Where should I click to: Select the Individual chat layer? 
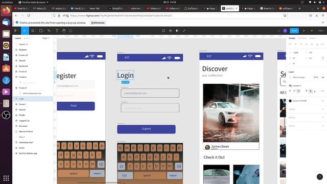tap(26, 142)
